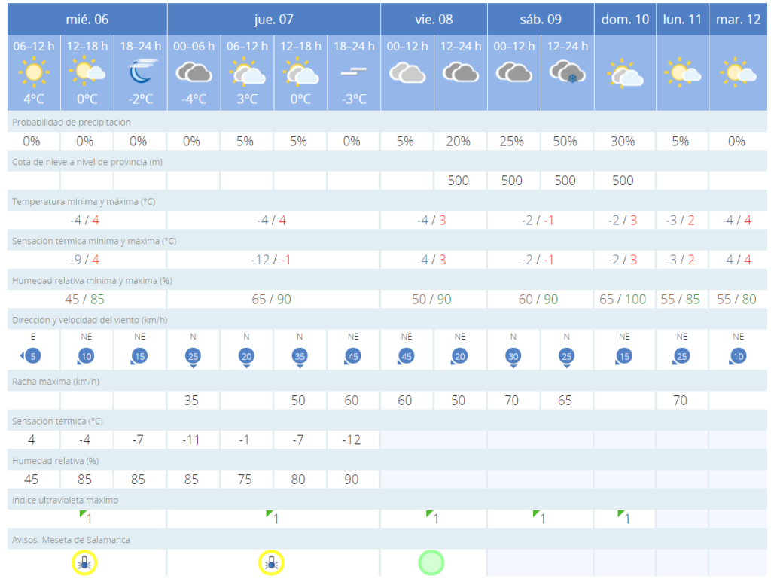771x585 pixels.
Task: Select the 500 snow level under dom. 10
Action: [623, 181]
